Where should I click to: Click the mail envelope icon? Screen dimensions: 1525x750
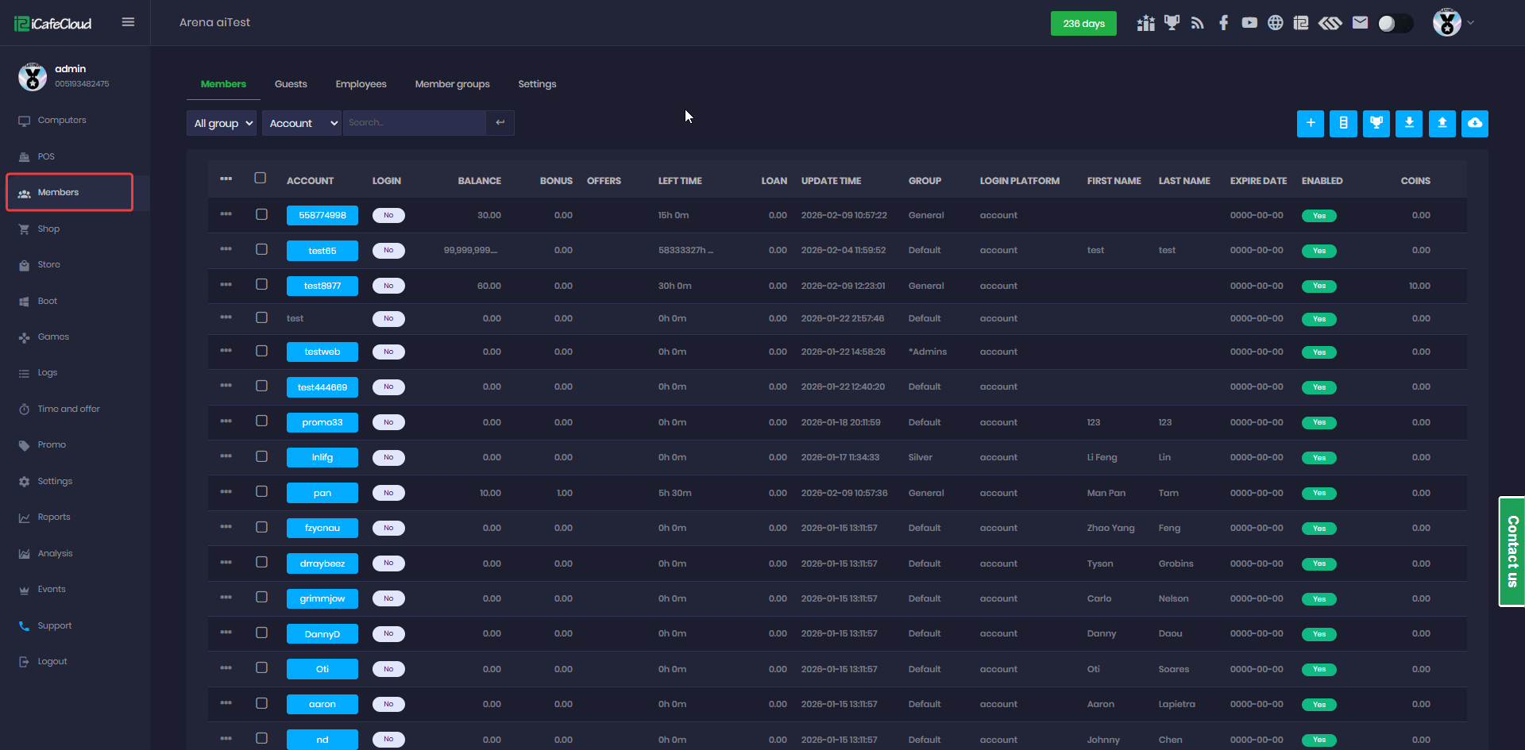[x=1360, y=23]
